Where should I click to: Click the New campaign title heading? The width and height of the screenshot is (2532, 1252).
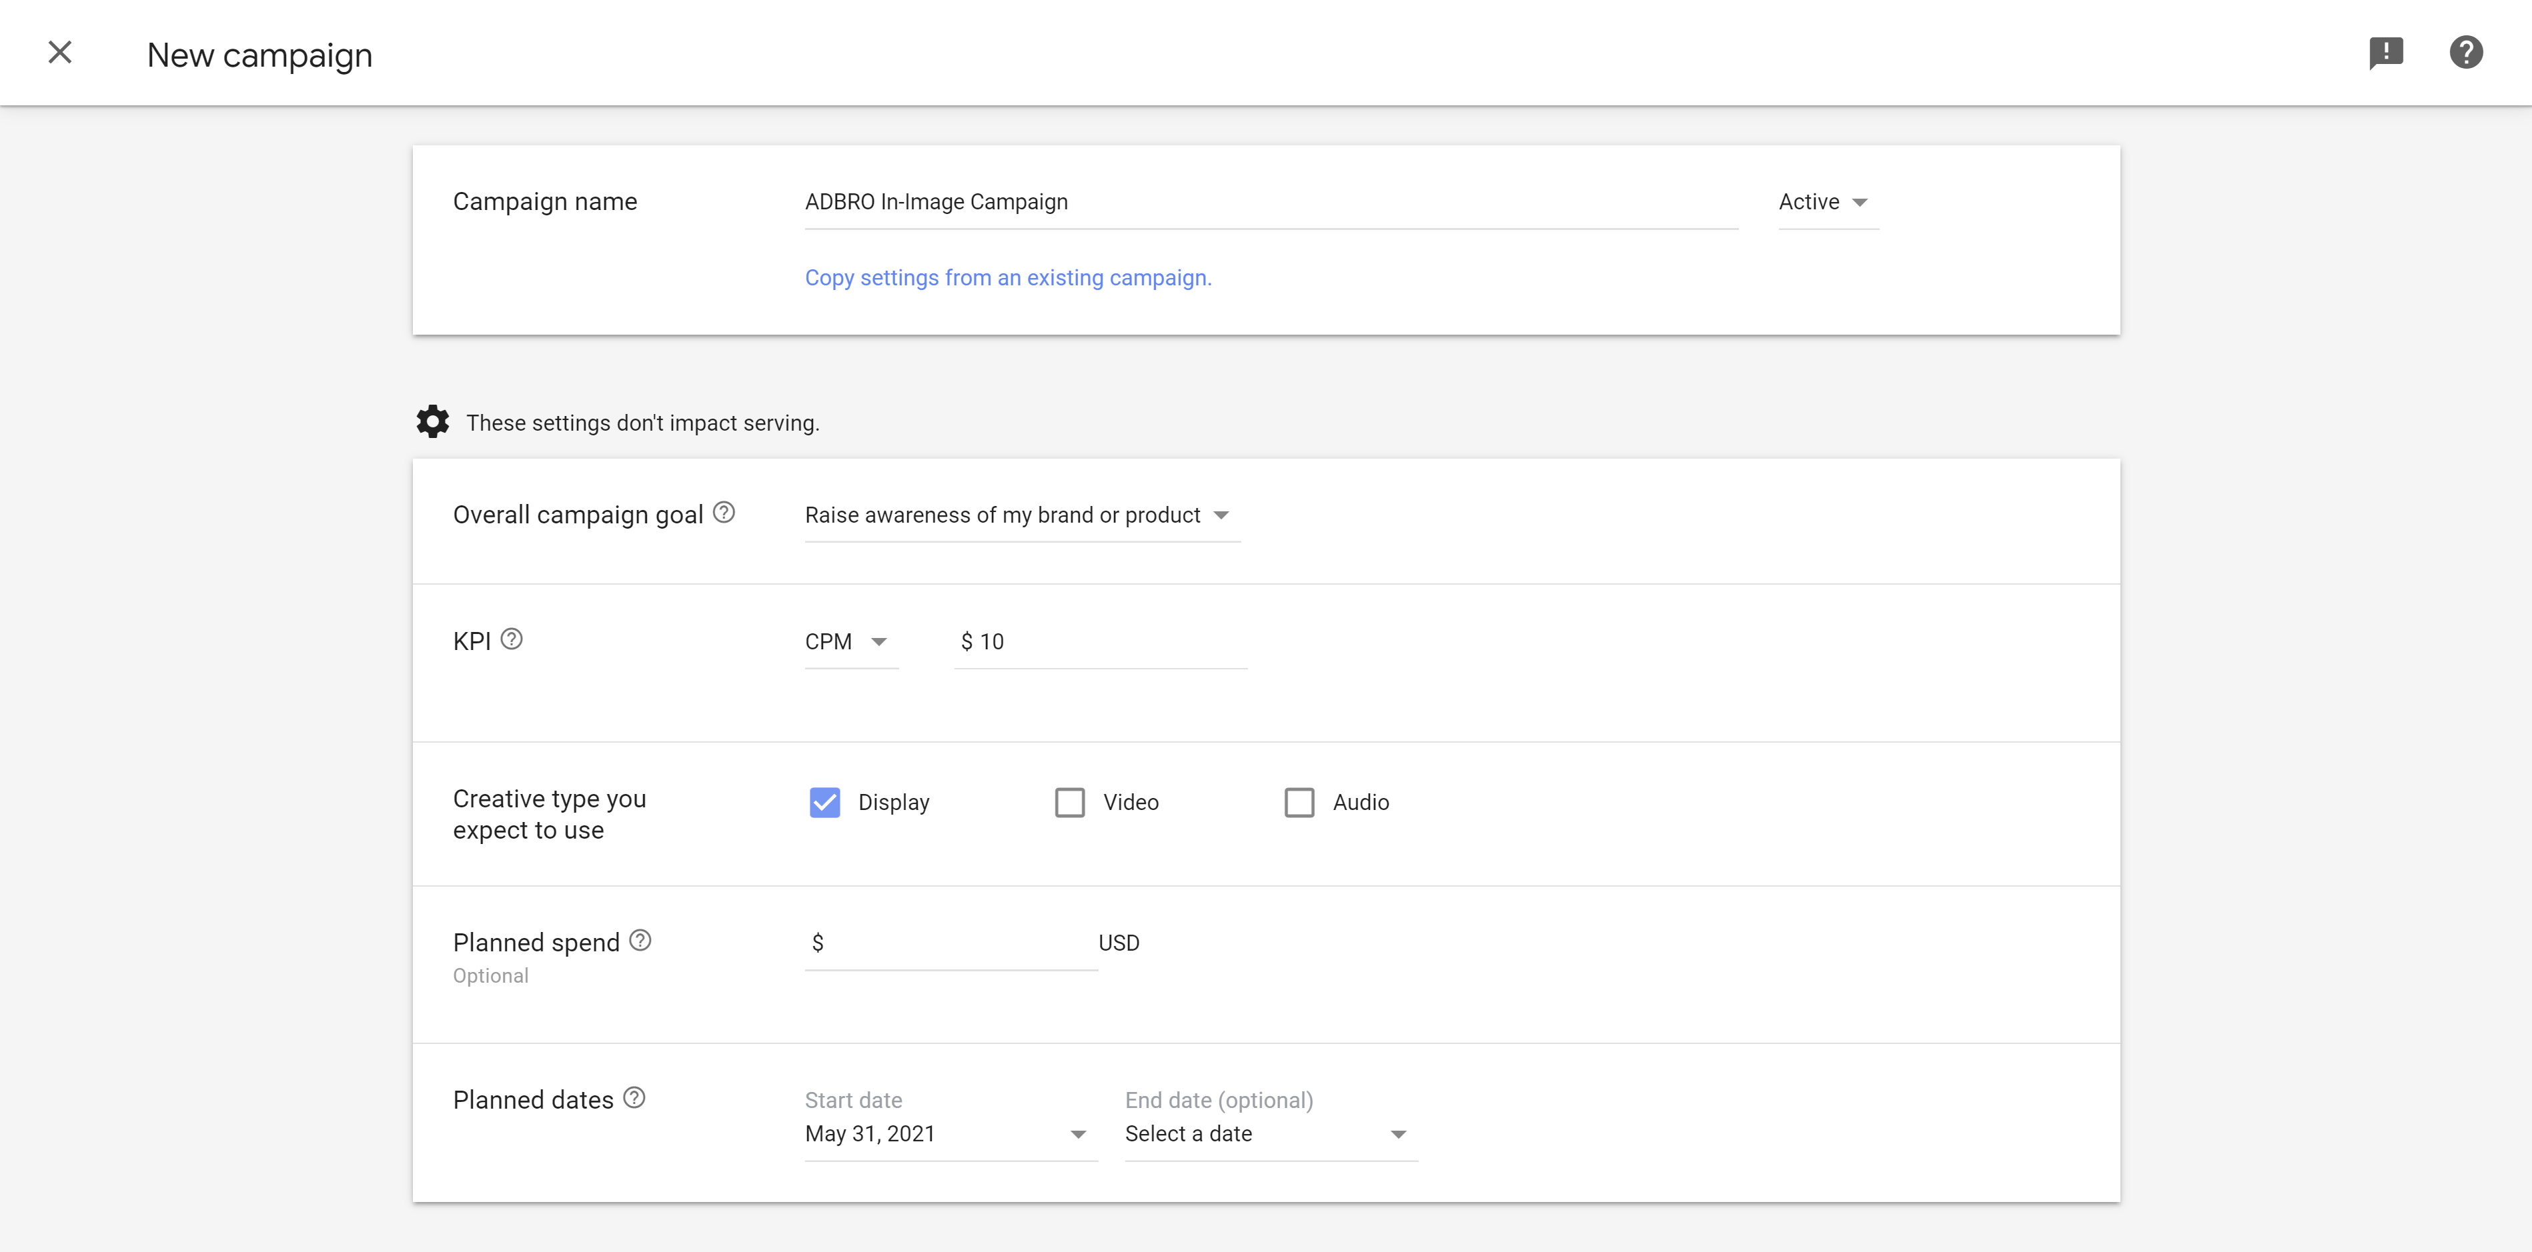click(x=259, y=55)
